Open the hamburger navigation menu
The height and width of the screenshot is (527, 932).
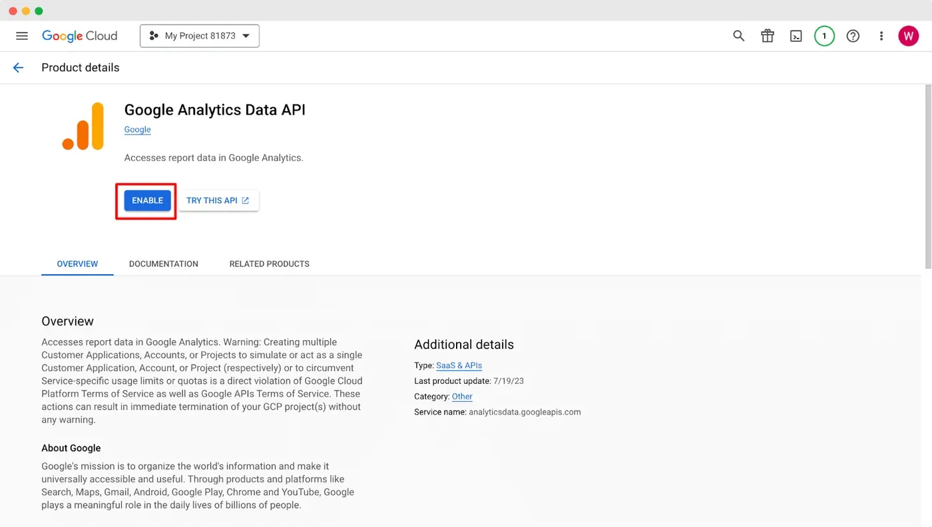click(x=22, y=36)
